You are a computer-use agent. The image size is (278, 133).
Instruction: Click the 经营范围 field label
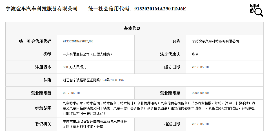tap(43, 108)
